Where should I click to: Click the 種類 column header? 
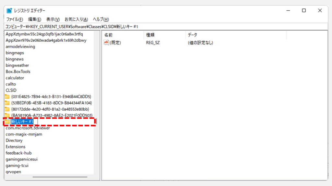tap(164, 35)
